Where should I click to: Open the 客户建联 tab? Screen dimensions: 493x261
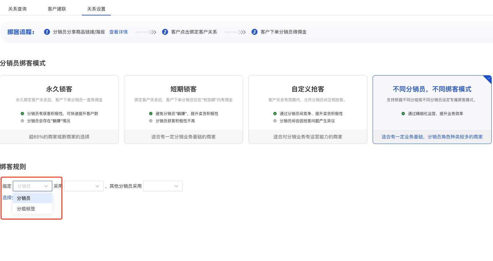pyautogui.click(x=57, y=9)
